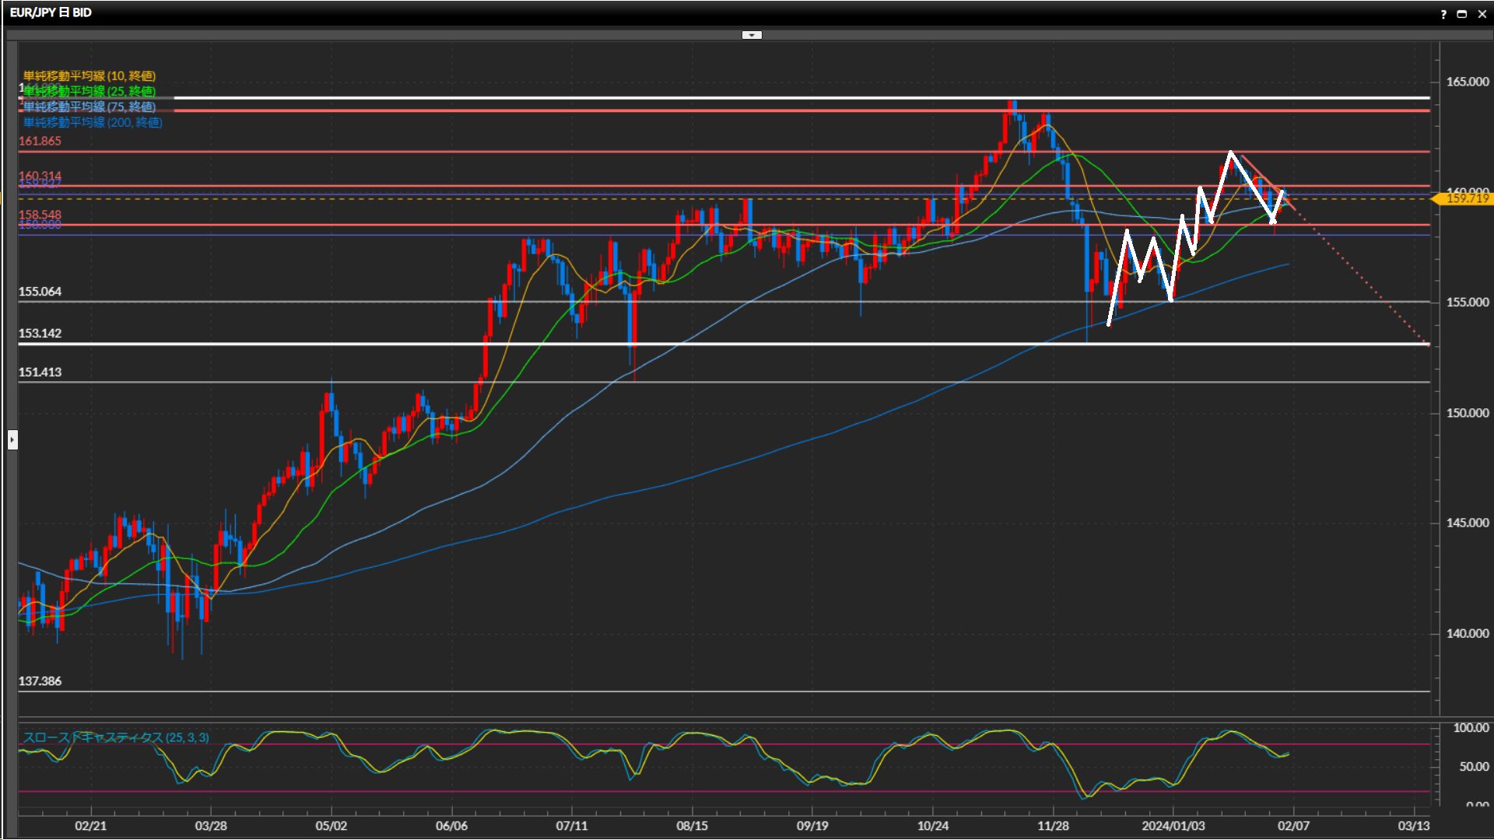This screenshot has width=1494, height=840.
Task: Close the EUR/JPY chart window
Action: [x=1482, y=14]
